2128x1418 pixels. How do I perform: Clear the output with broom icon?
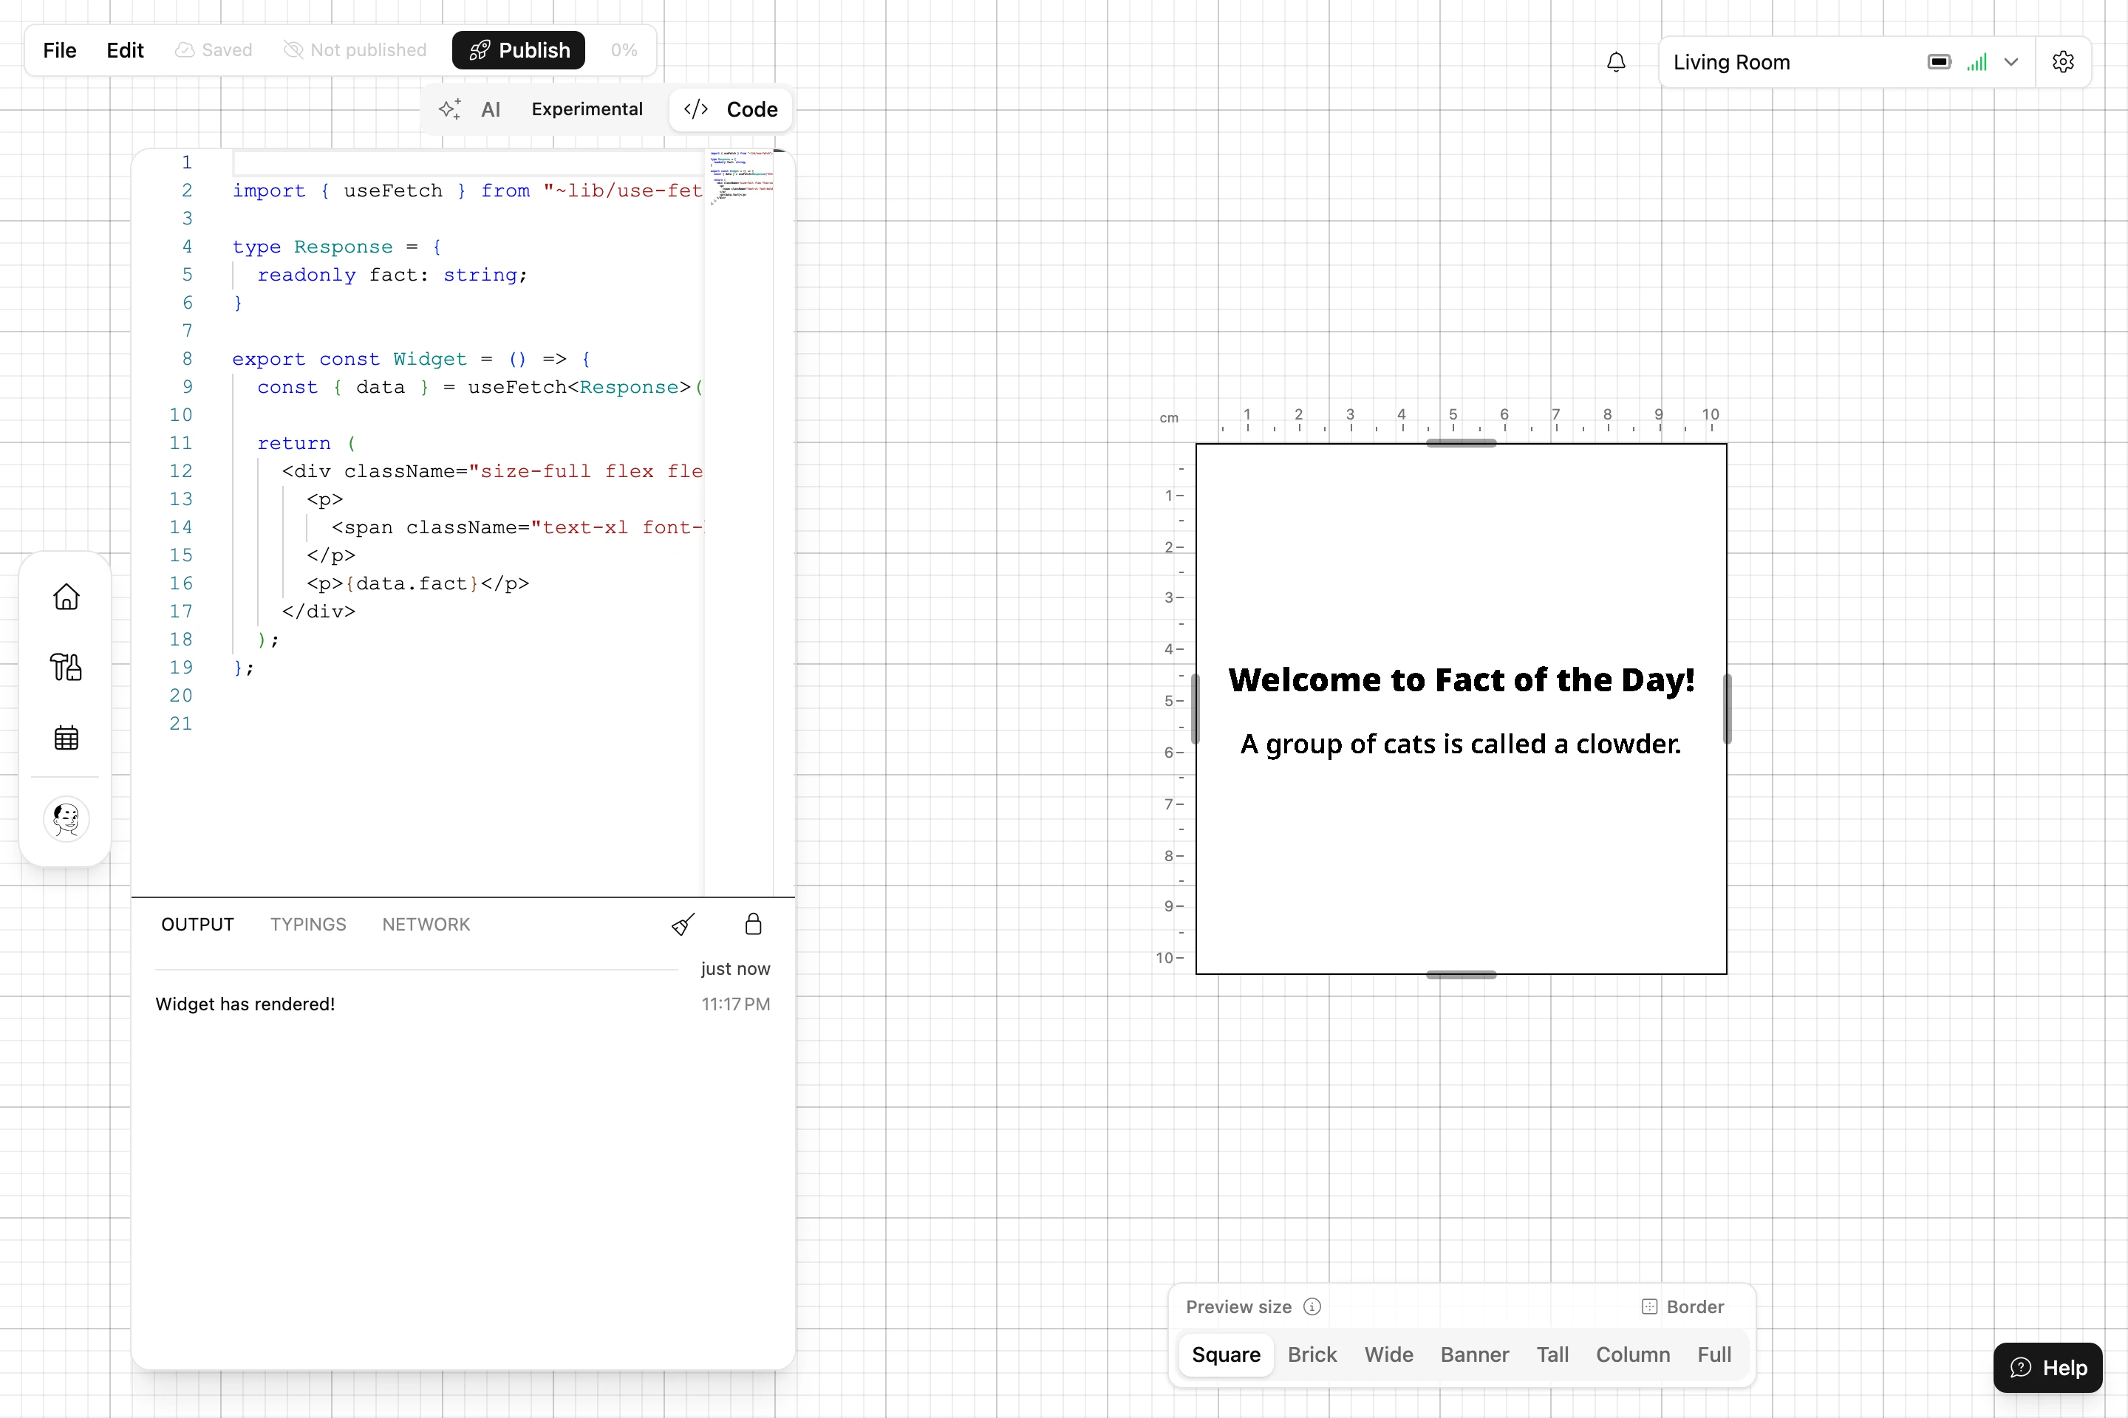click(x=683, y=924)
